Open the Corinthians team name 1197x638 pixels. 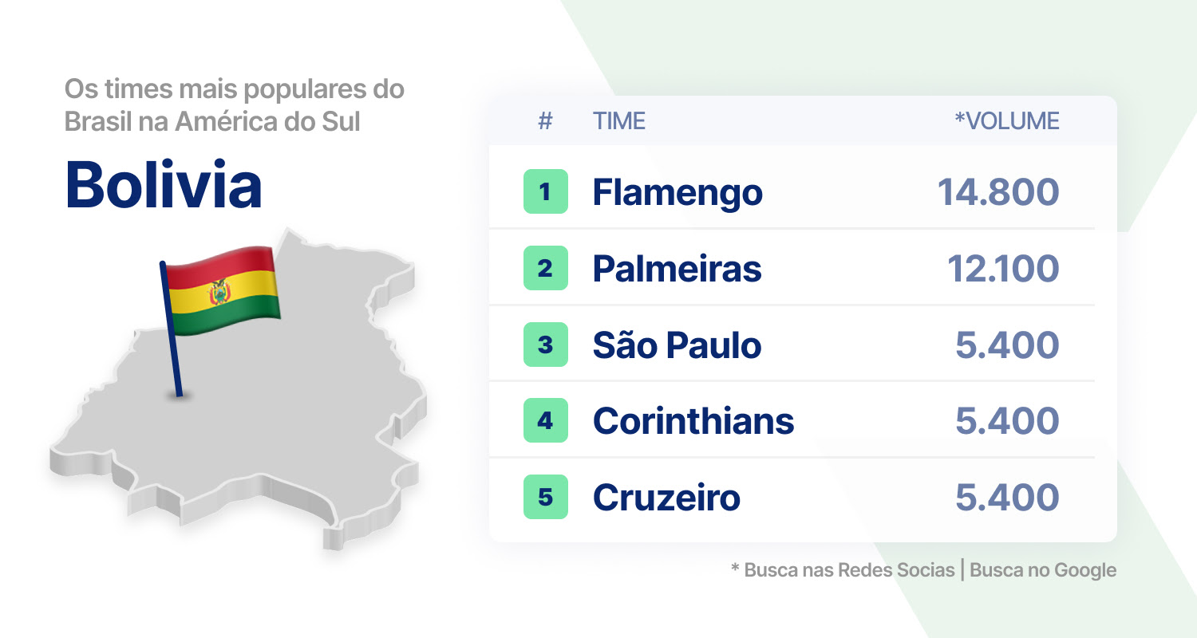(x=693, y=421)
